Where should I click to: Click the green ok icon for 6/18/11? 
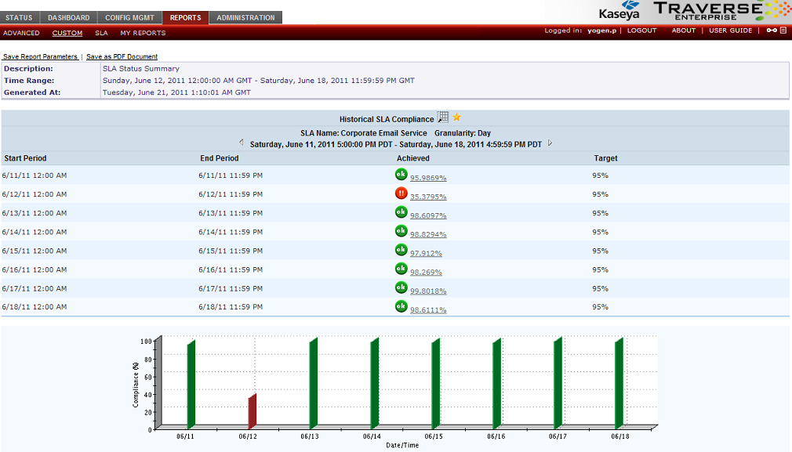click(401, 307)
